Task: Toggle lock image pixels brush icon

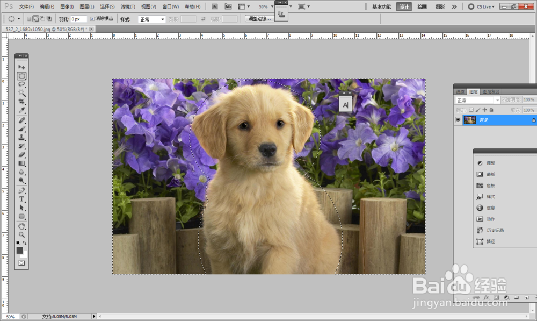Action: [x=478, y=110]
